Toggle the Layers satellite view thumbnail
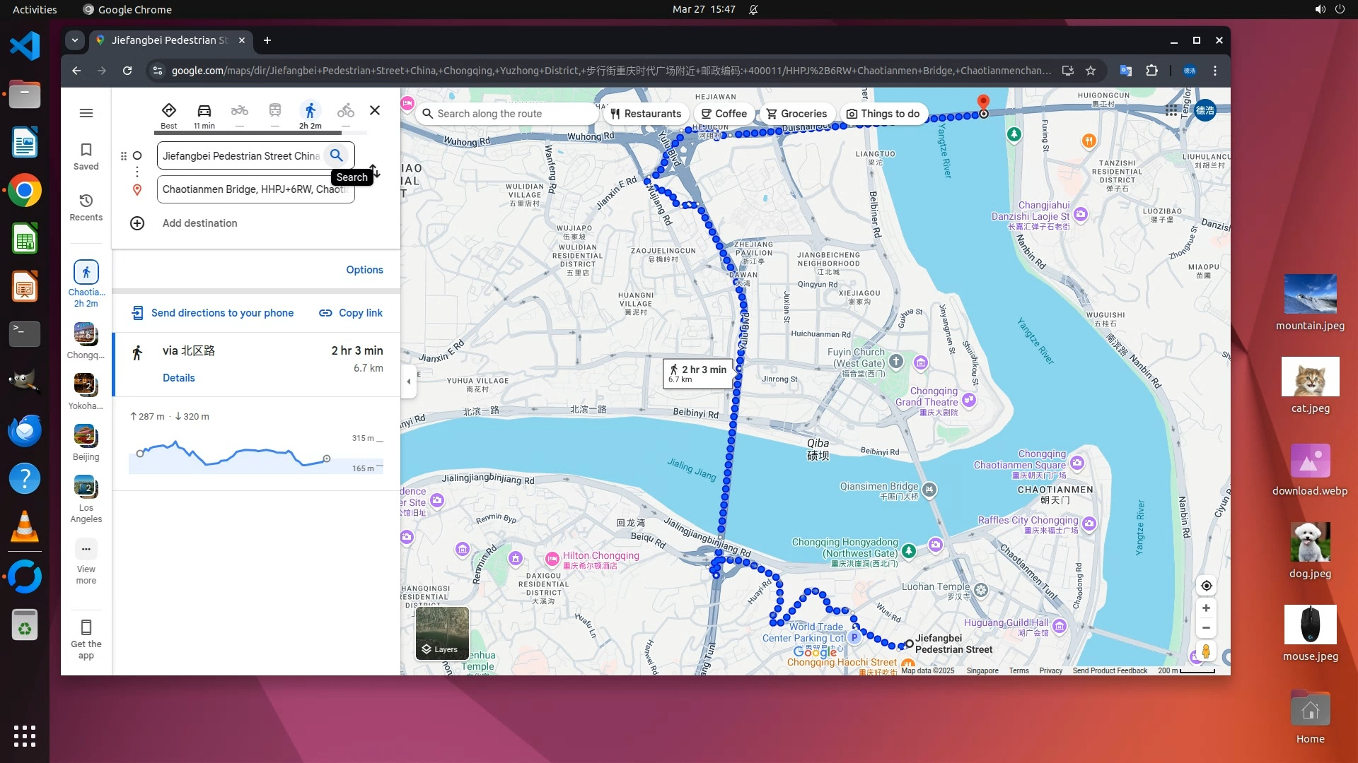1358x763 pixels. tap(442, 633)
